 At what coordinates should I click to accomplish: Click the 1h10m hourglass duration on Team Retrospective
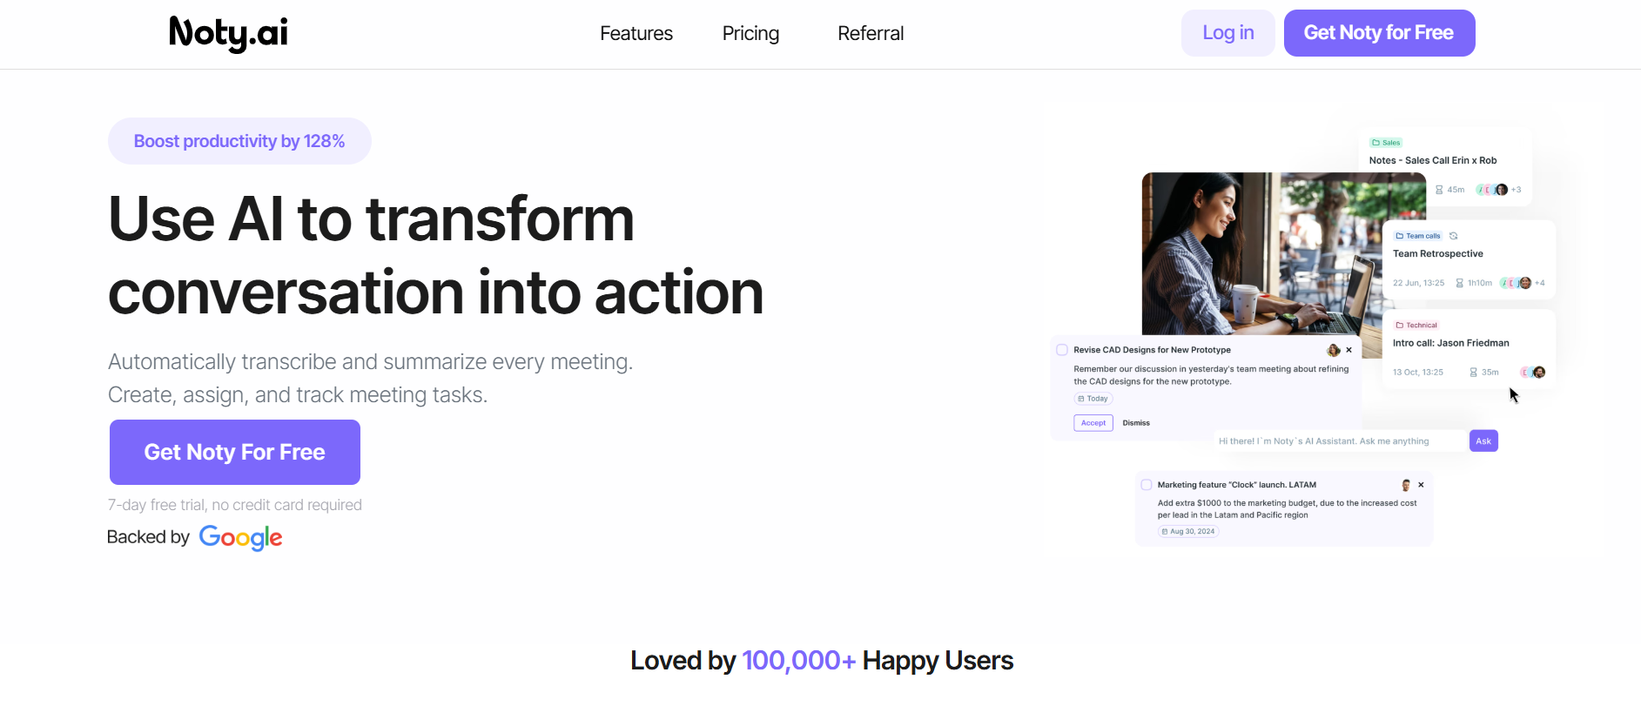point(1474,283)
